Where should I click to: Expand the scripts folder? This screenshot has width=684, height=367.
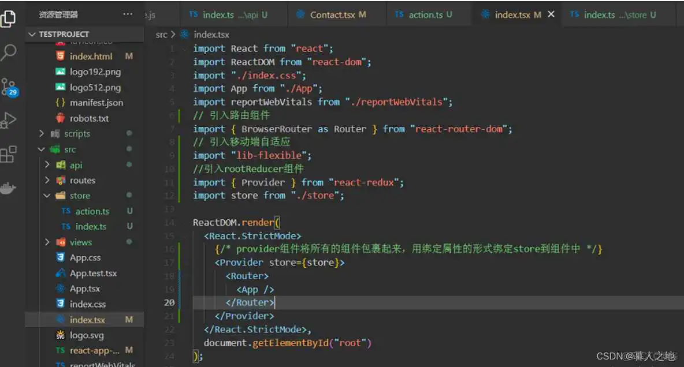click(x=41, y=133)
